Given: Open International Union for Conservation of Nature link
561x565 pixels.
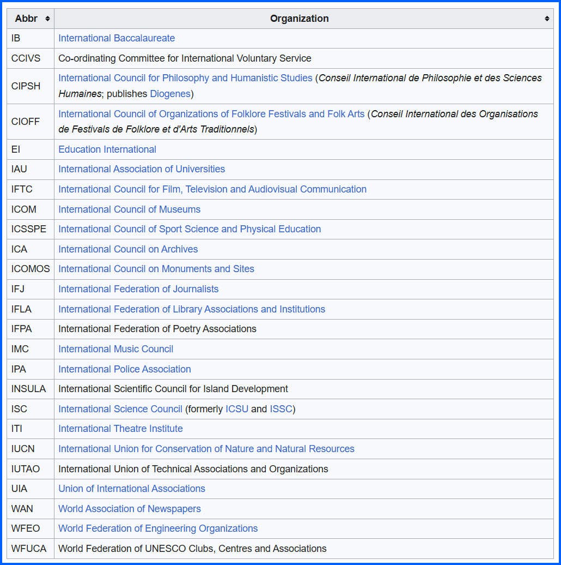Looking at the screenshot, I should [206, 449].
